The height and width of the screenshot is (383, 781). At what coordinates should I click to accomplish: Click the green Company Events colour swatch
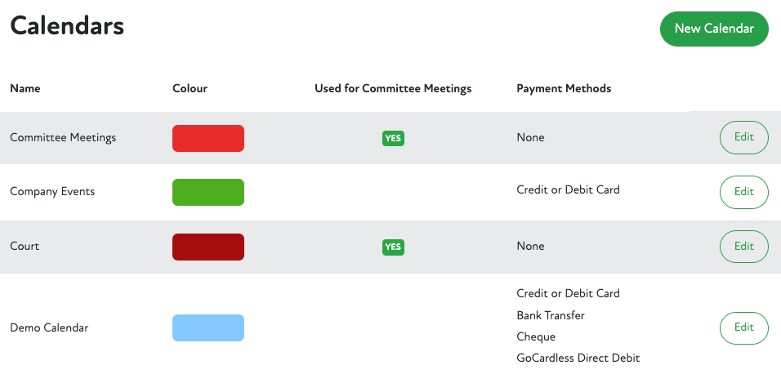tap(208, 192)
